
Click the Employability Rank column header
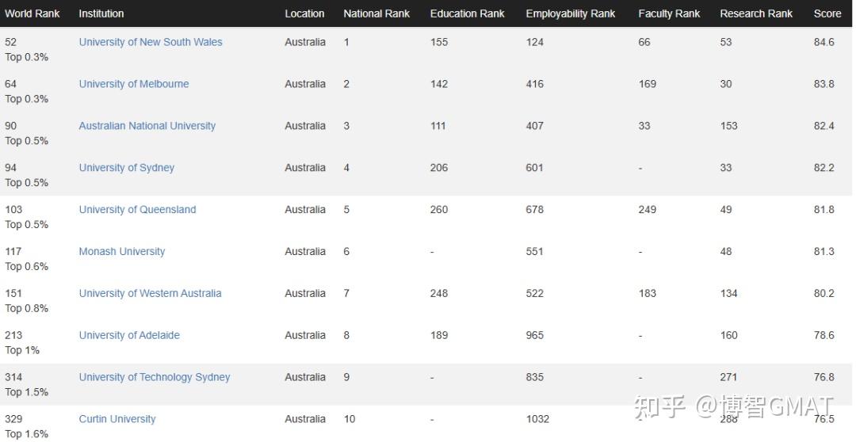click(x=570, y=13)
